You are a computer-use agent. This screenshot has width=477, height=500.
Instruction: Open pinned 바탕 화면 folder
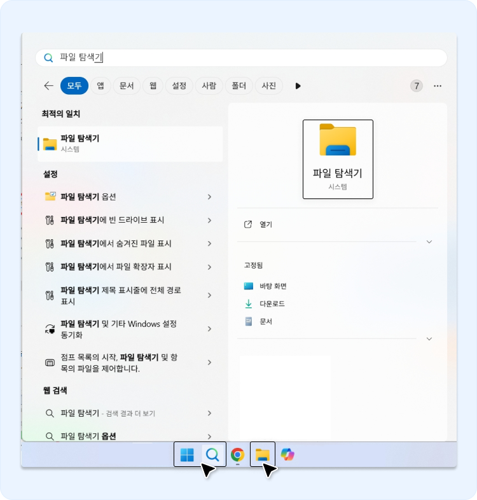coord(272,286)
